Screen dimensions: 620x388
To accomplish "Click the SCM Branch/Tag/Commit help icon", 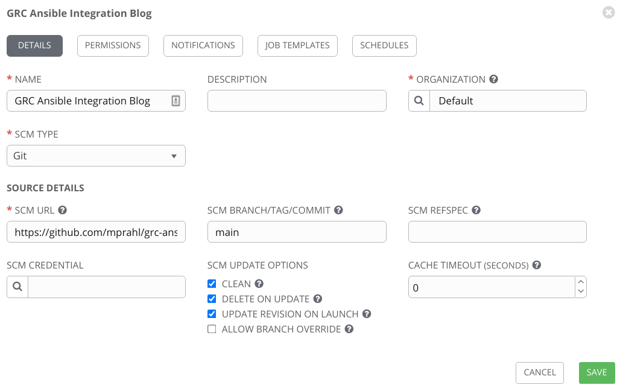I will click(338, 210).
